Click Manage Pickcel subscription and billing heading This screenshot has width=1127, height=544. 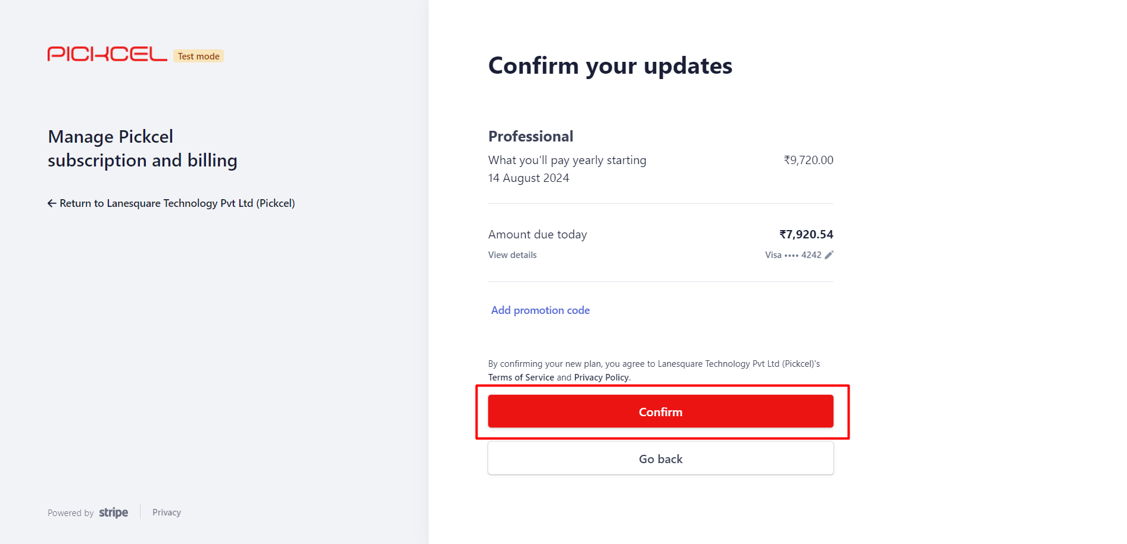pyautogui.click(x=143, y=149)
